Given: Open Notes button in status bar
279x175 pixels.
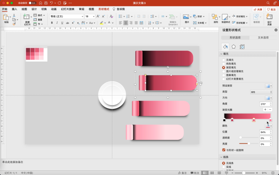Looking at the screenshot, I should (182, 173).
